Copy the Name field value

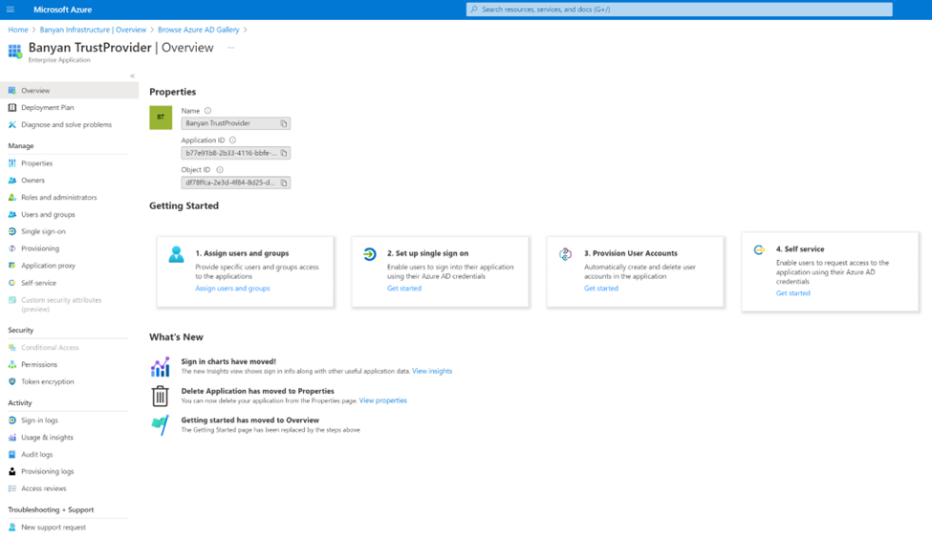pyautogui.click(x=284, y=123)
